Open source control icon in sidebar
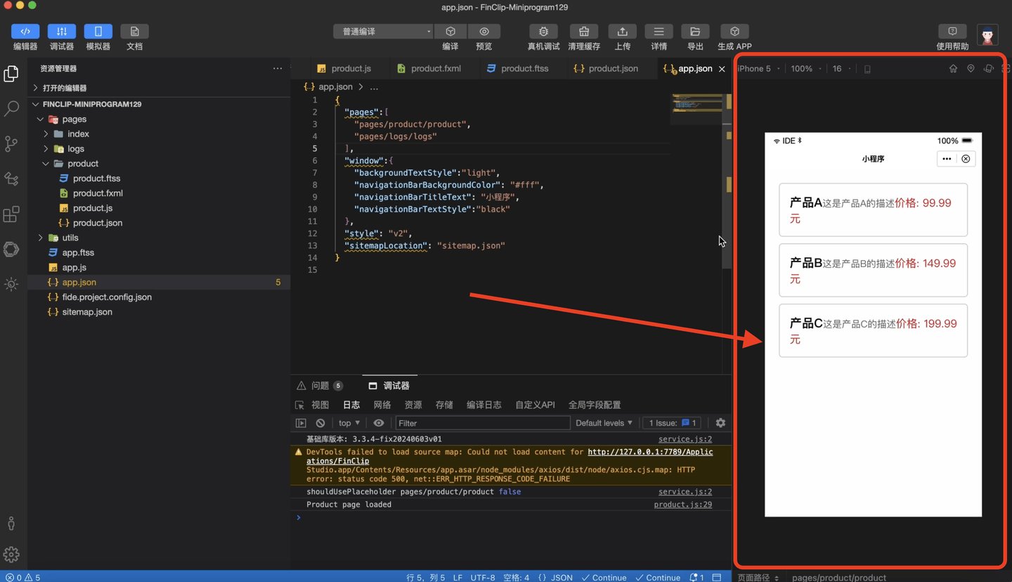Viewport: 1012px width, 582px height. pos(11,143)
